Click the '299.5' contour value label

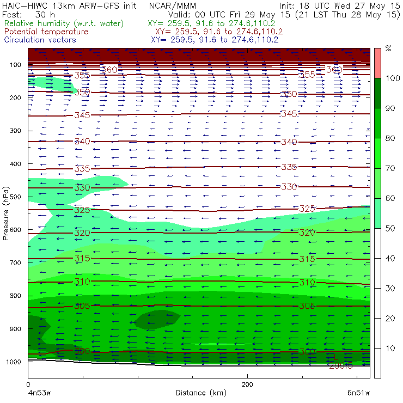tap(341, 365)
